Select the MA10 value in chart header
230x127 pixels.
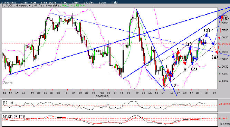coord(73,6)
